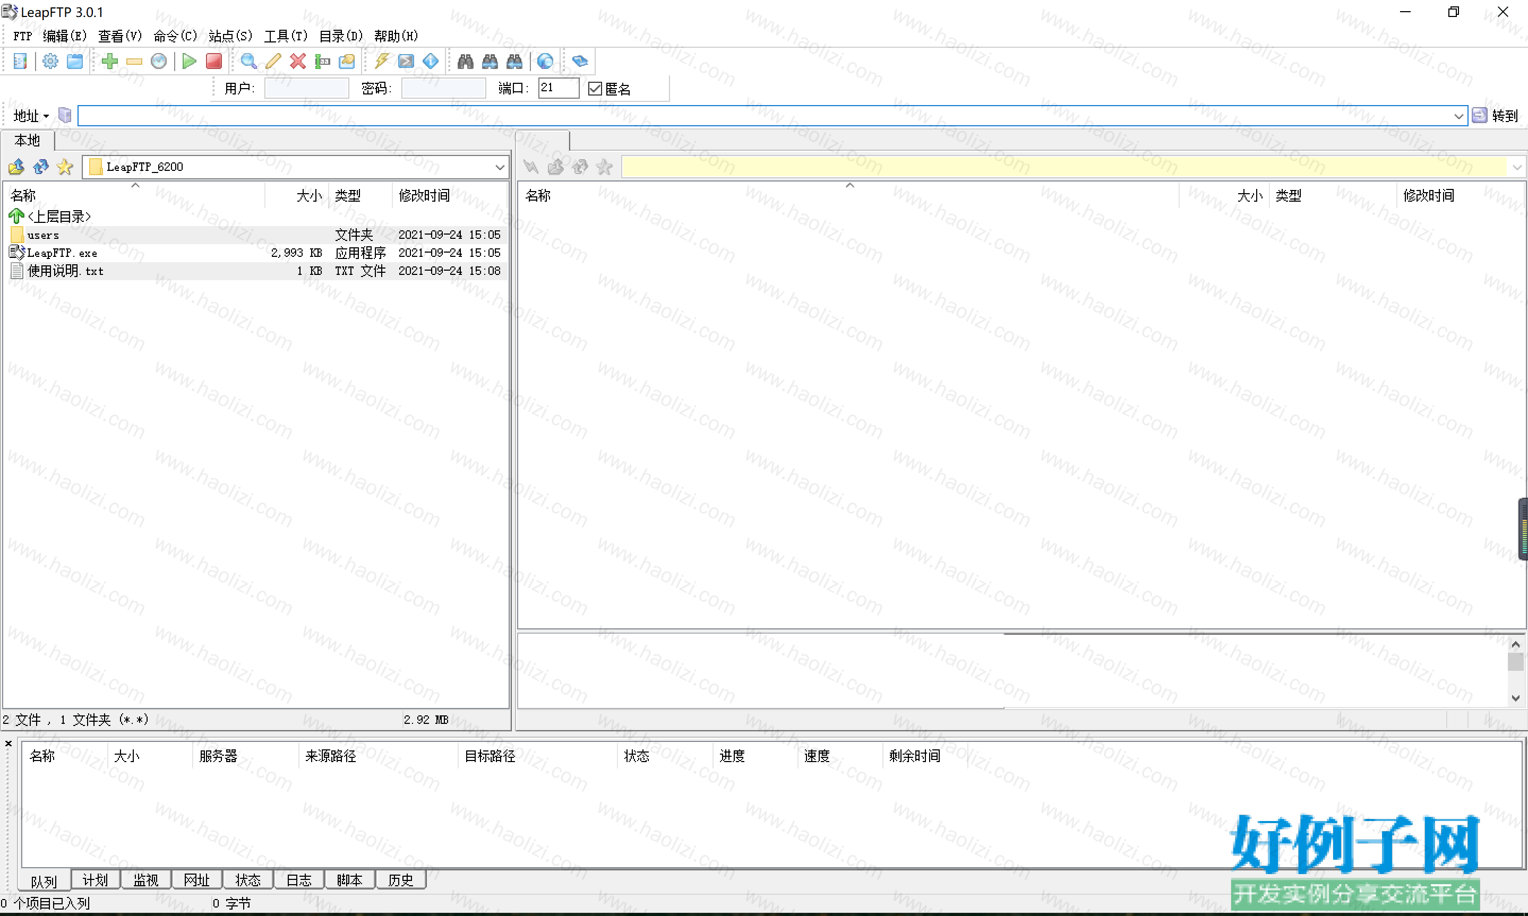
Task: Switch to the 日志 tab
Action: pyautogui.click(x=299, y=880)
